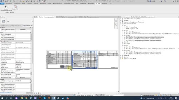Click the Export specification to Excel icon
179x100 pixels.
[6, 7]
